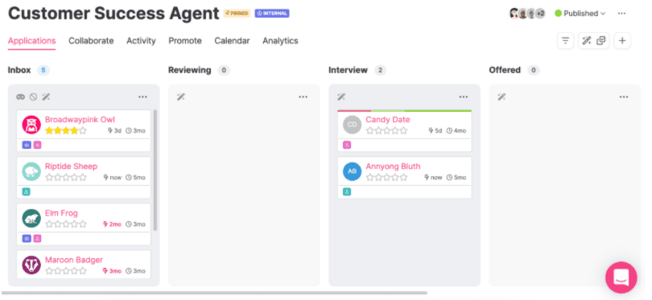Viewport: 652px width, 300px height.
Task: Click the magic wand icon in Reviewing column
Action: pyautogui.click(x=180, y=97)
